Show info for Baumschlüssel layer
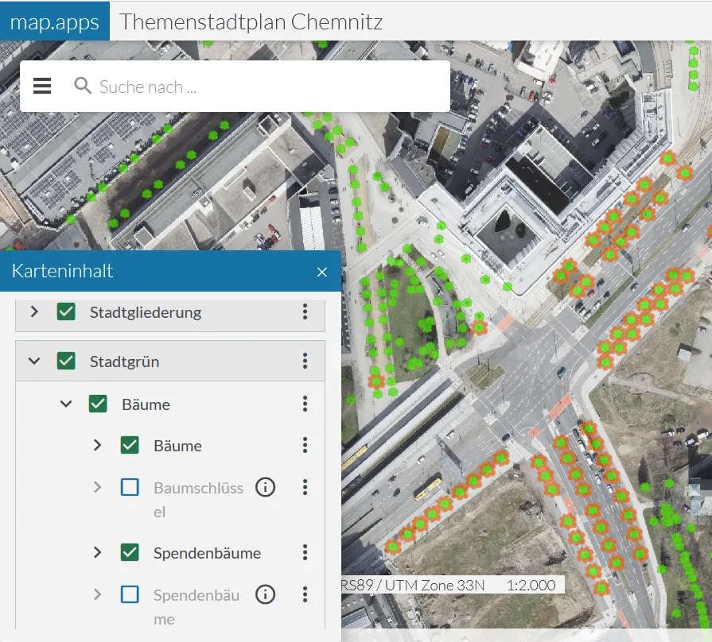 click(265, 487)
